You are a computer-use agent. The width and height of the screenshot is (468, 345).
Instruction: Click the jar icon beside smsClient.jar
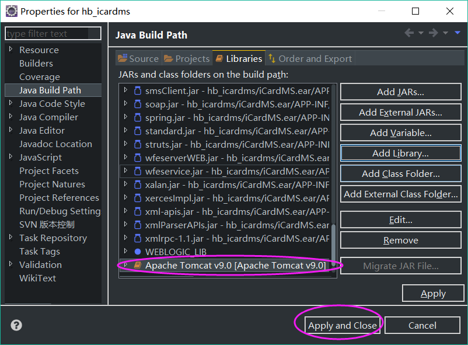138,90
